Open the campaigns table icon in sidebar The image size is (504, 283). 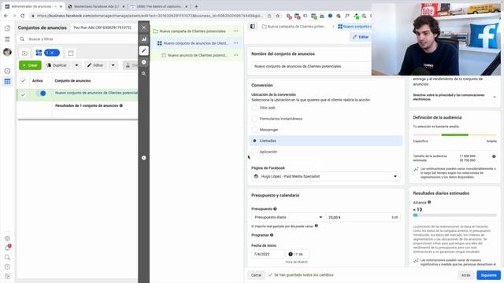click(x=7, y=82)
